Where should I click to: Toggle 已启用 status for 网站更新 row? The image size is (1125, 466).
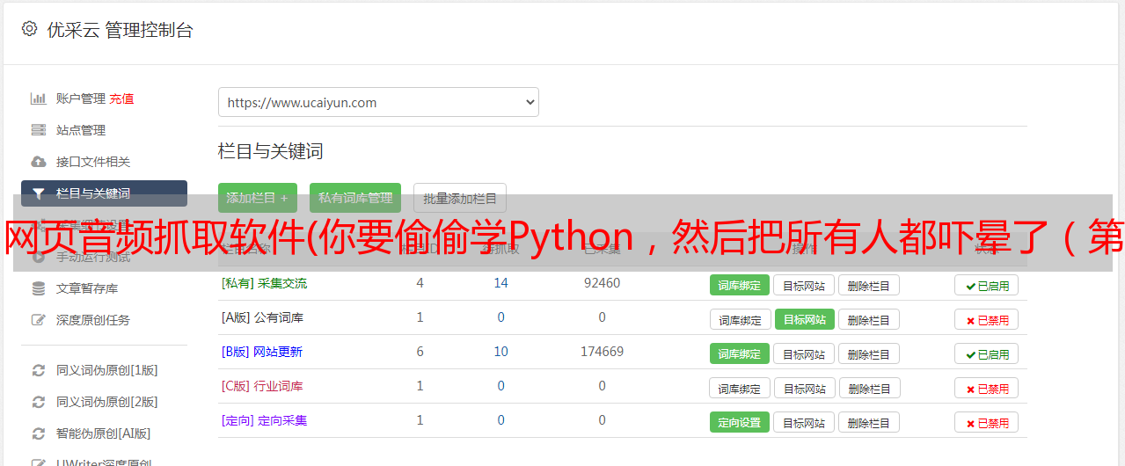tap(986, 353)
